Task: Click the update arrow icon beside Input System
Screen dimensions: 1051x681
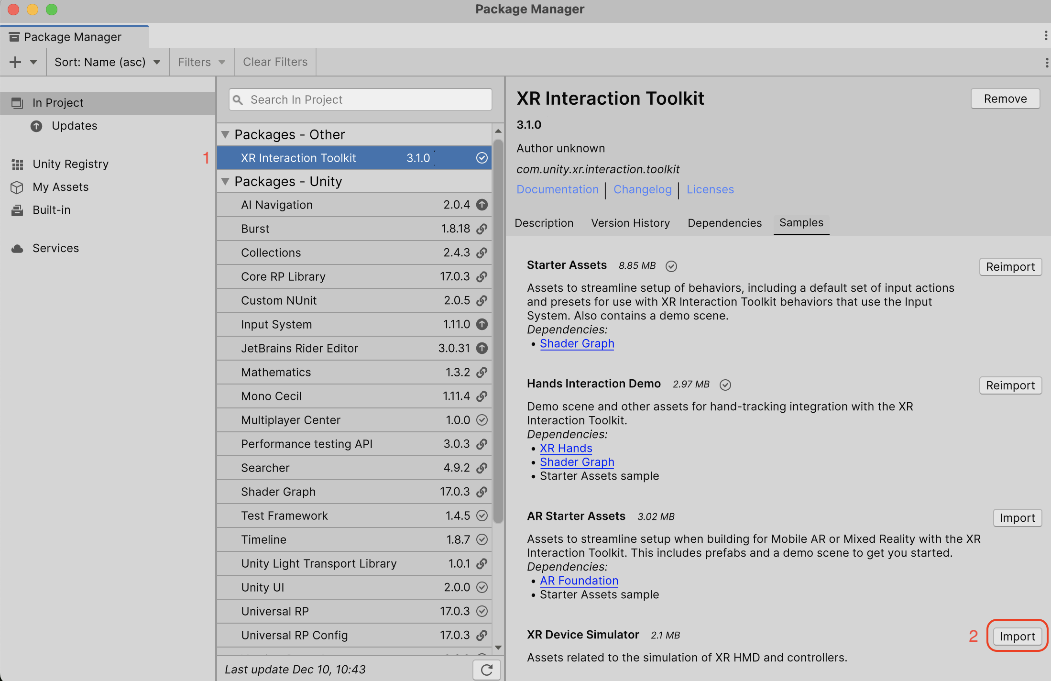Action: pos(482,324)
